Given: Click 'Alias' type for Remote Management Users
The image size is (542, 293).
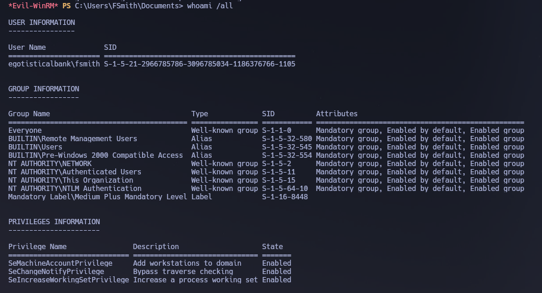Looking at the screenshot, I should 201,139.
